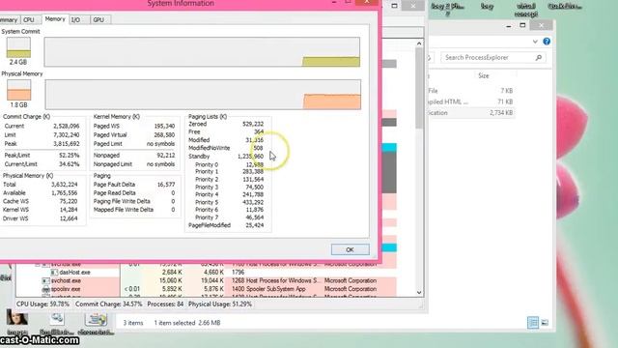Image resolution: width=618 pixels, height=348 pixels.
Task: Click '3 items' in Explorer status bar
Action: (133, 323)
